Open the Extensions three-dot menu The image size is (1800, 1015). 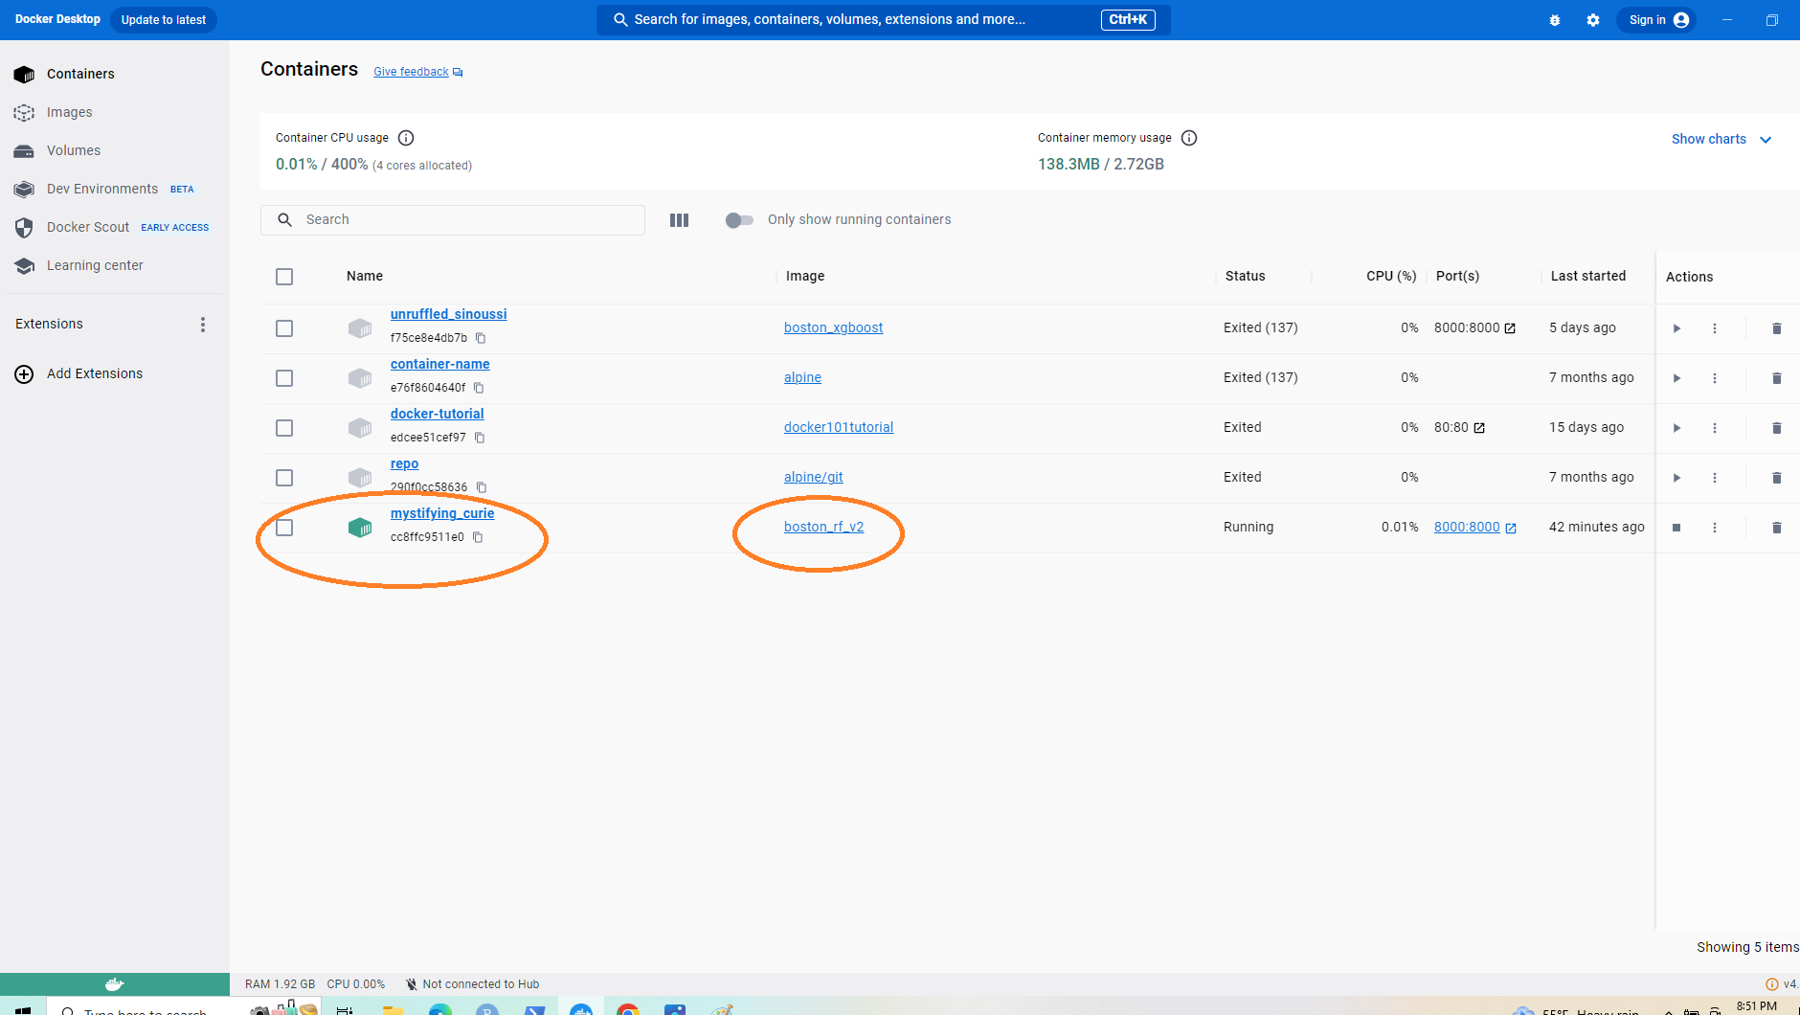203,325
